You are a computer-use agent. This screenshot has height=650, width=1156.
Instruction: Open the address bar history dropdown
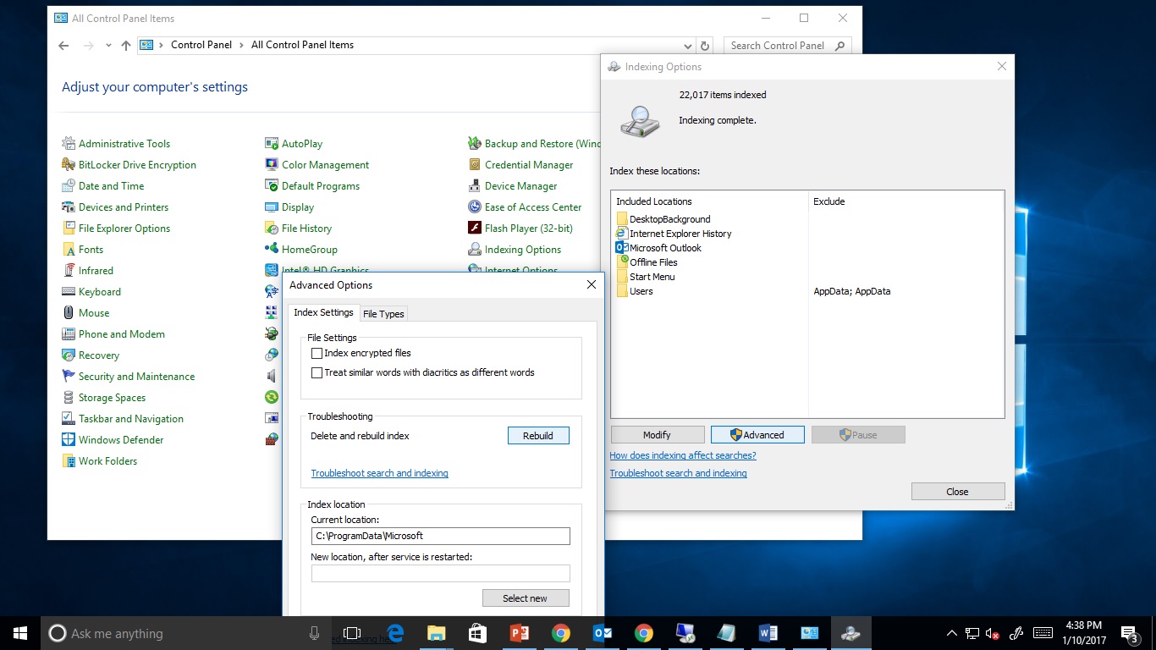(x=689, y=45)
